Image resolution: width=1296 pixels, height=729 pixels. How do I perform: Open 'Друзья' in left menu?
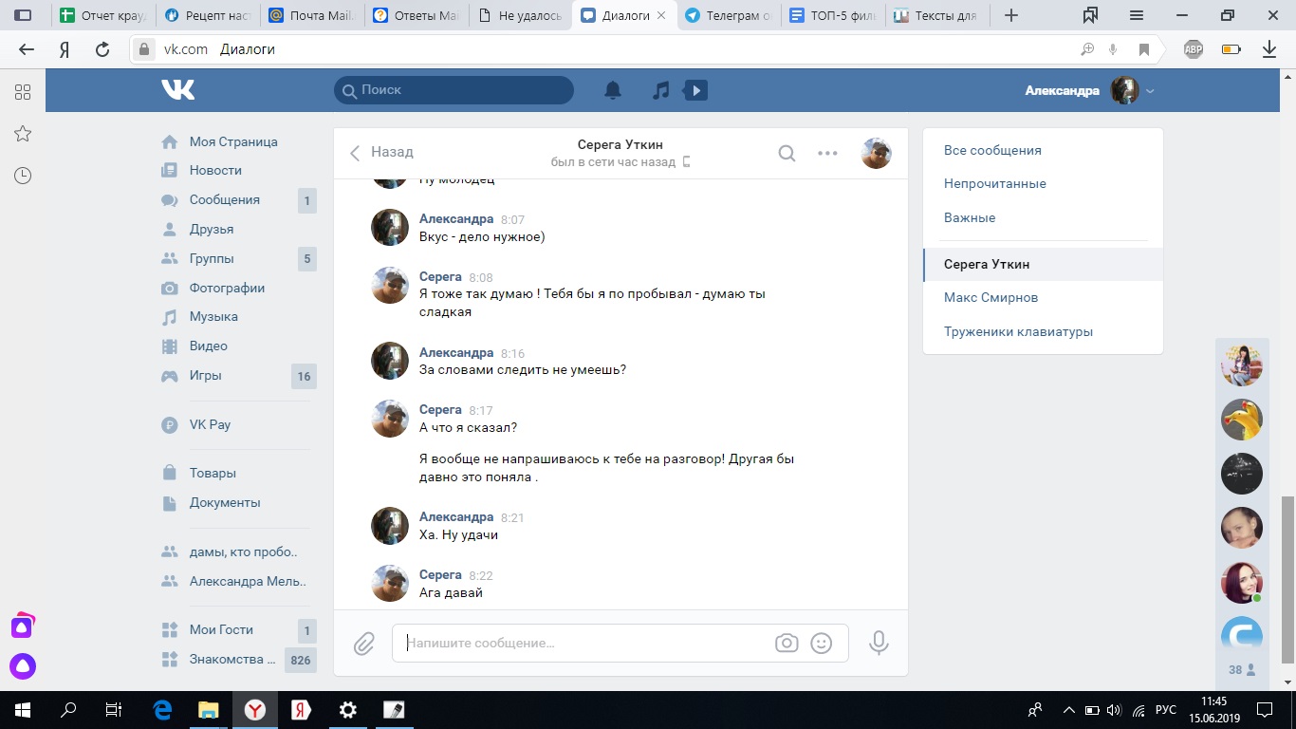pyautogui.click(x=212, y=229)
